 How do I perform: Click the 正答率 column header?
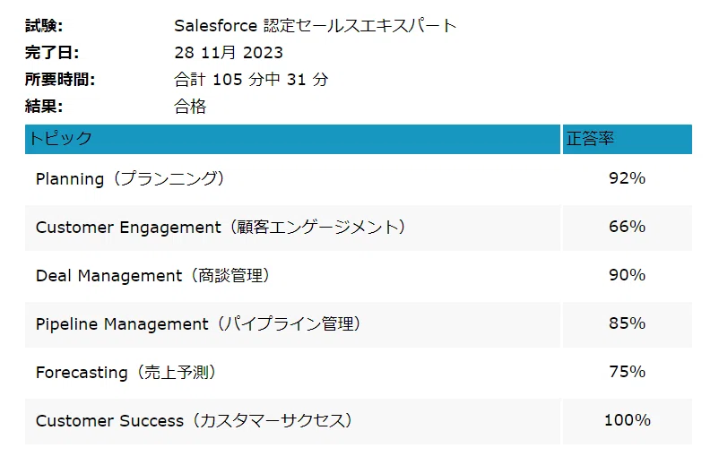coord(628,139)
